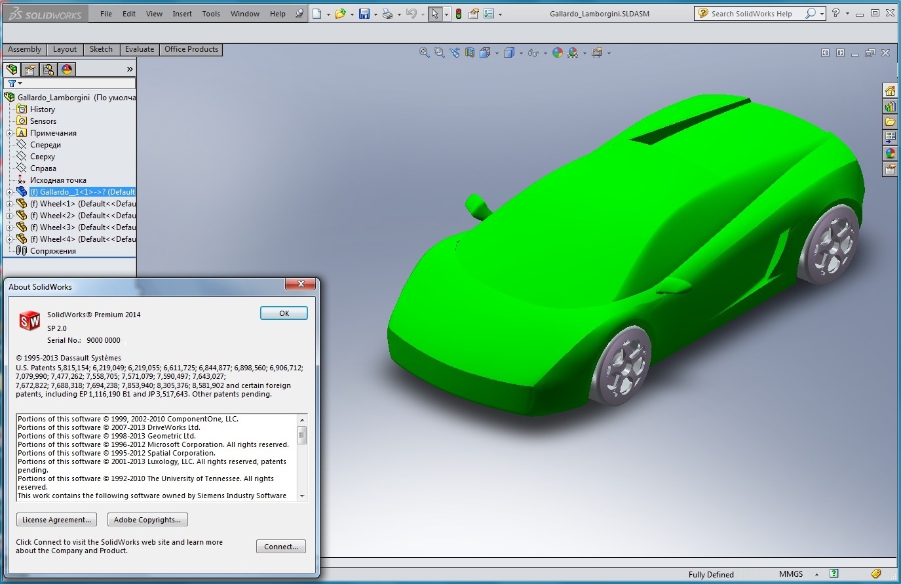901x584 pixels.
Task: Click the Open file folder icon
Action: [340, 14]
